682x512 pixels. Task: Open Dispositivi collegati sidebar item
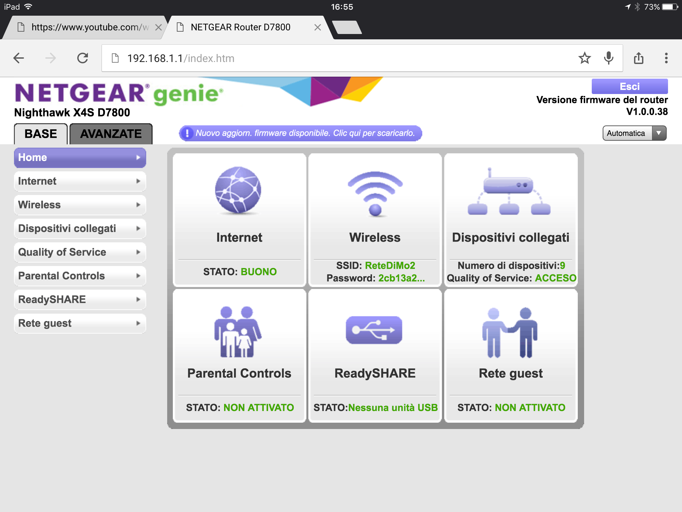click(x=80, y=229)
